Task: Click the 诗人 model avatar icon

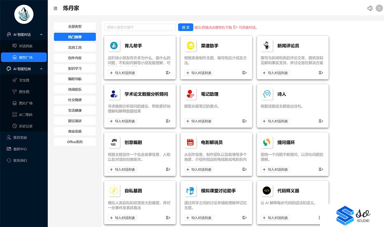Action: click(267, 94)
